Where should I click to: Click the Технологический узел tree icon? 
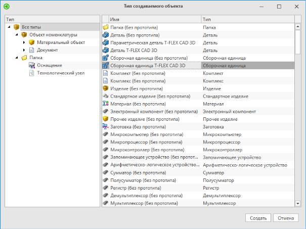coord(32,73)
